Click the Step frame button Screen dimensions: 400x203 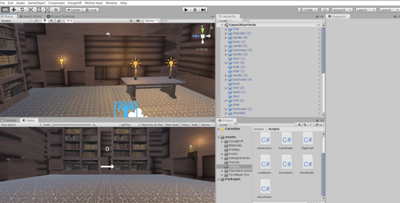pos(203,10)
